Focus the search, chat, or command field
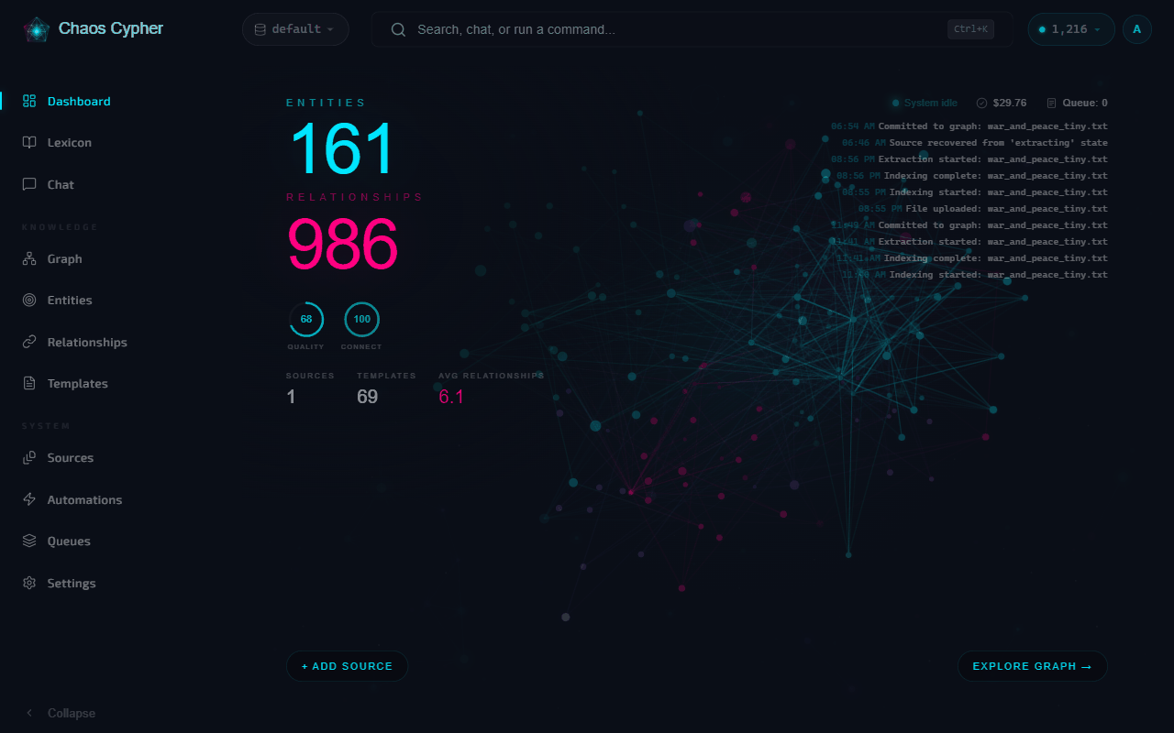The width and height of the screenshot is (1174, 733). (692, 29)
